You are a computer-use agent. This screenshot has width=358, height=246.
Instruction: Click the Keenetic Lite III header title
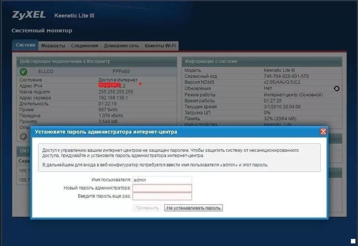(74, 16)
